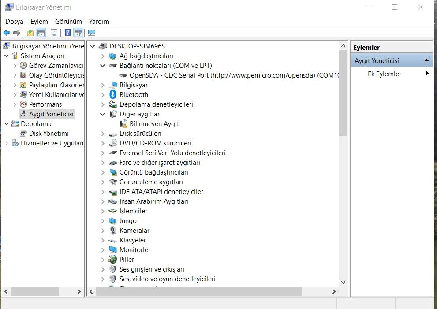The width and height of the screenshot is (437, 309).
Task: Expand the Bluetooth category arrow
Action: 103,95
